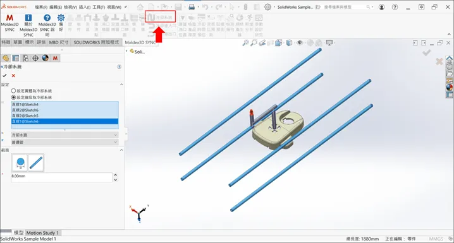Open the options gear dropdown arrow

tap(274, 7)
